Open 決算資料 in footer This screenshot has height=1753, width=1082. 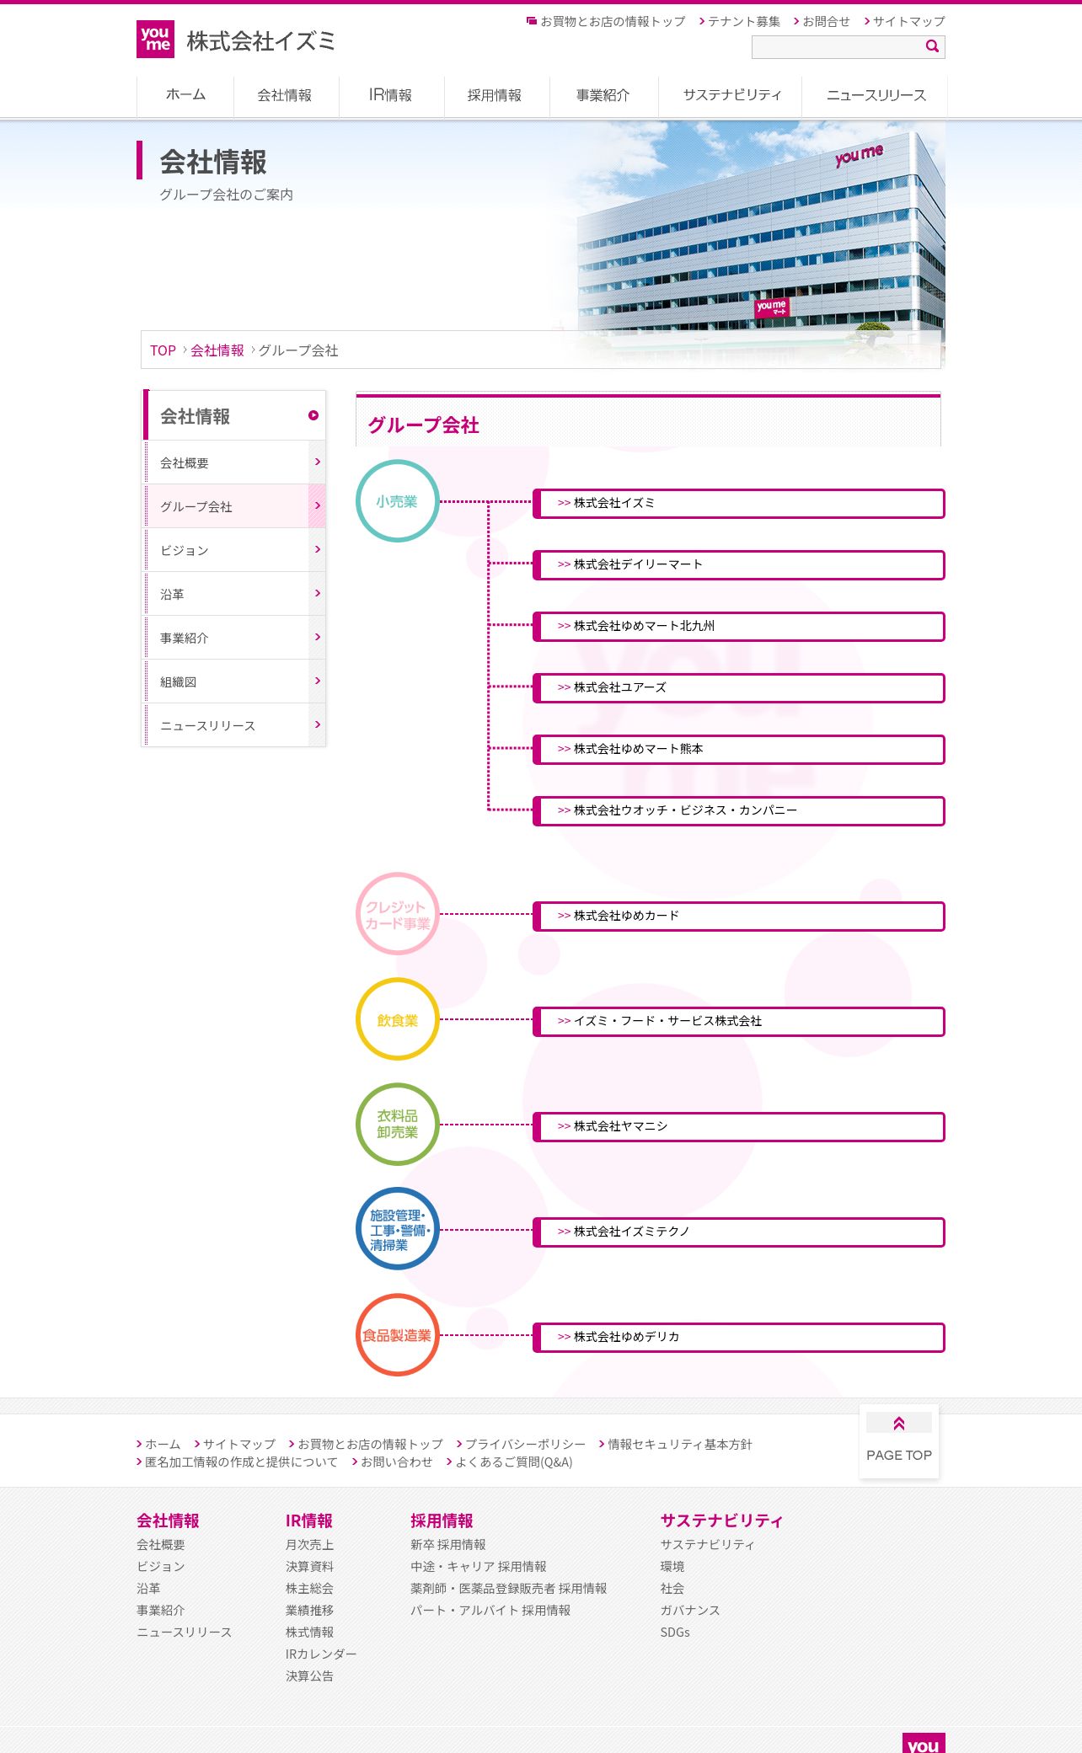coord(309,1567)
